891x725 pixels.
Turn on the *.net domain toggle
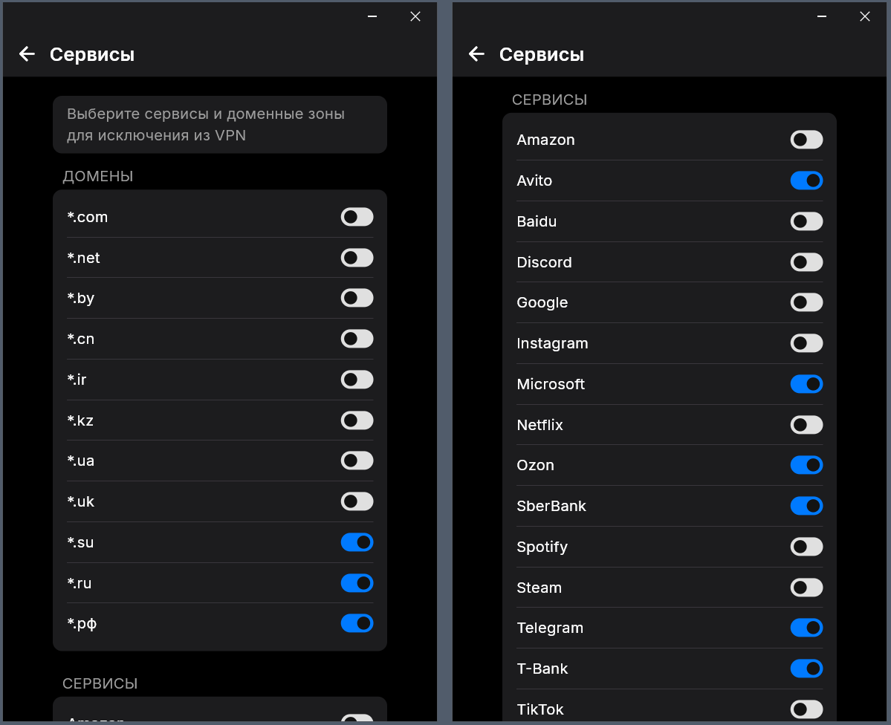click(x=357, y=258)
